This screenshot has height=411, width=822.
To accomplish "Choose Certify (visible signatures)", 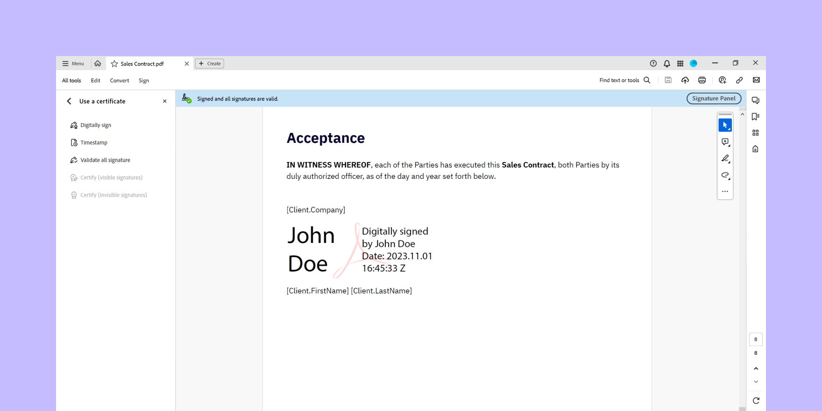I will click(x=106, y=177).
